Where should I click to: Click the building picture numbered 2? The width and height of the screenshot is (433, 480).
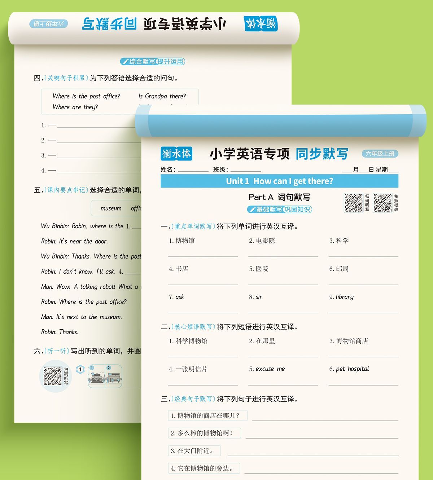113,376
